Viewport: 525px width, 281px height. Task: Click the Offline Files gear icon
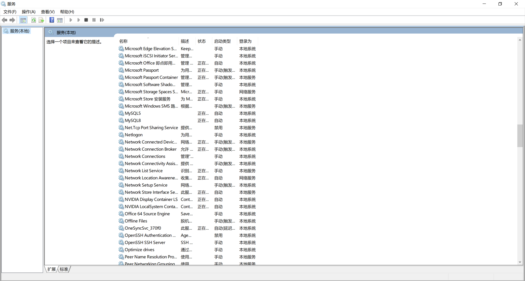121,221
